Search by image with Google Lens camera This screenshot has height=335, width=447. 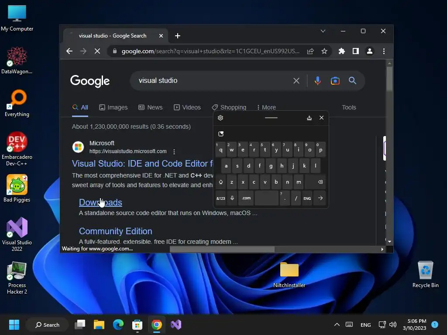click(335, 81)
